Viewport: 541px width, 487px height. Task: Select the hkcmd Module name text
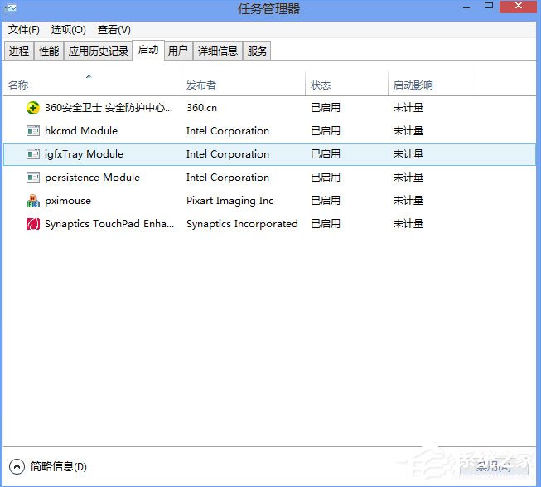(x=81, y=131)
